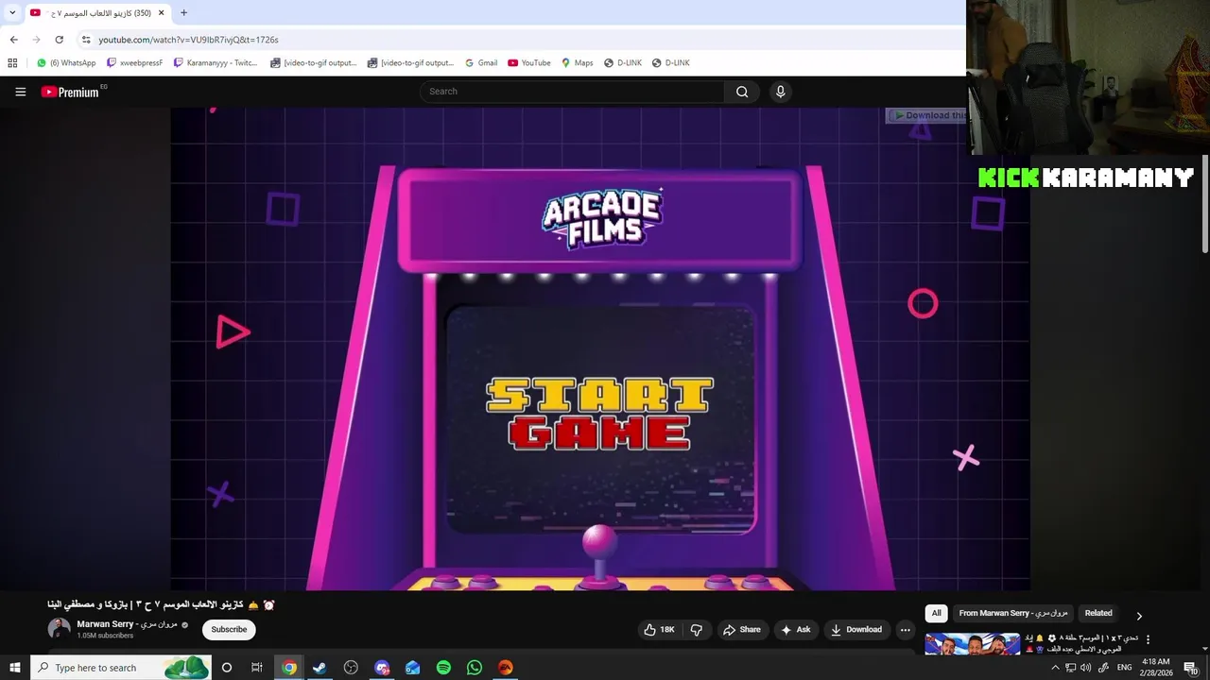Click the page vertical scrollbar
This screenshot has height=680, width=1210.
pos(1205,203)
